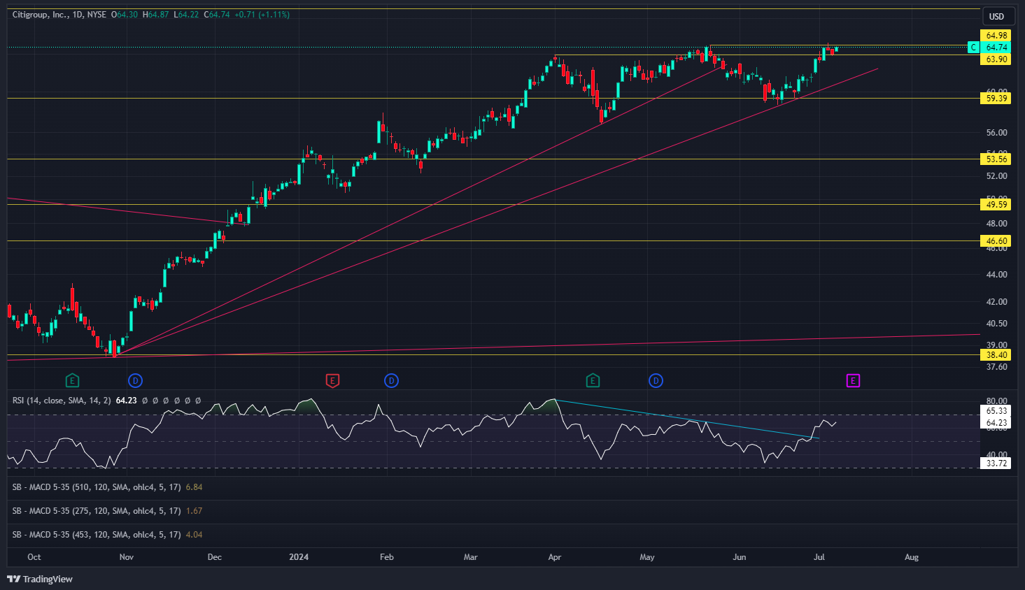This screenshot has height=590, width=1025.
Task: Click the 64.74 current price label
Action: click(x=996, y=48)
